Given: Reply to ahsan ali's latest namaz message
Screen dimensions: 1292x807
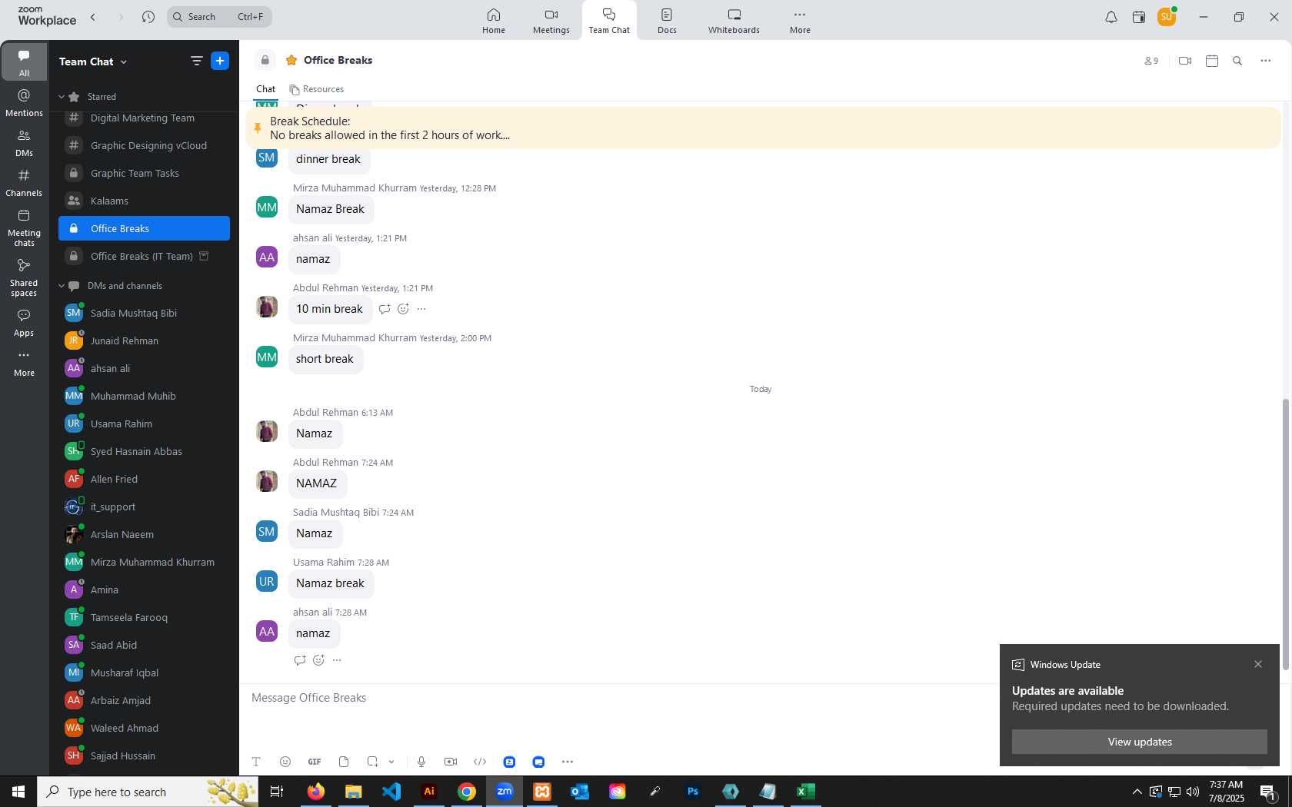Looking at the screenshot, I should [x=300, y=660].
